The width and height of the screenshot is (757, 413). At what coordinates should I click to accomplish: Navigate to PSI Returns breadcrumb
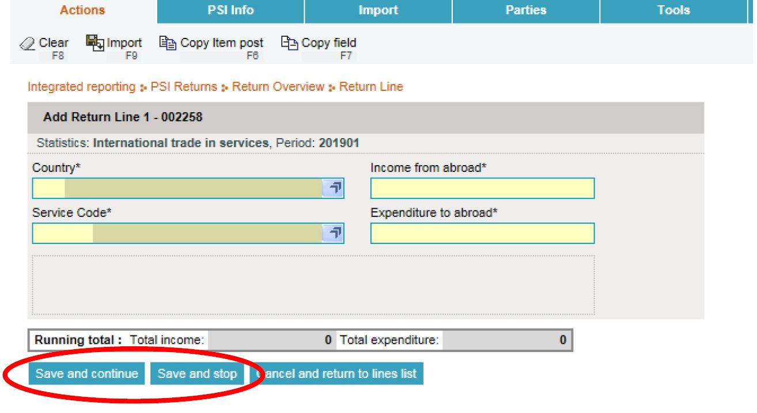point(185,87)
